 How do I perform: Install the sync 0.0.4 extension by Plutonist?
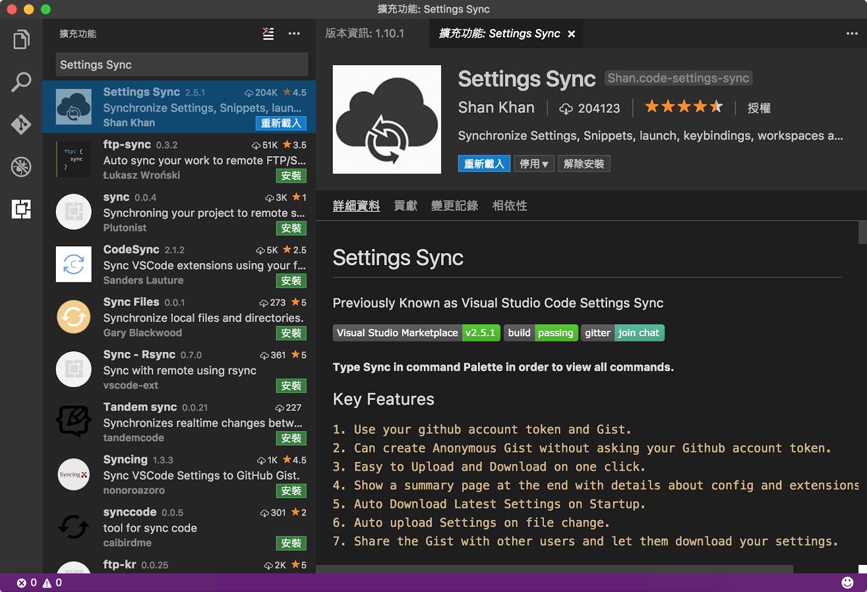coord(291,228)
